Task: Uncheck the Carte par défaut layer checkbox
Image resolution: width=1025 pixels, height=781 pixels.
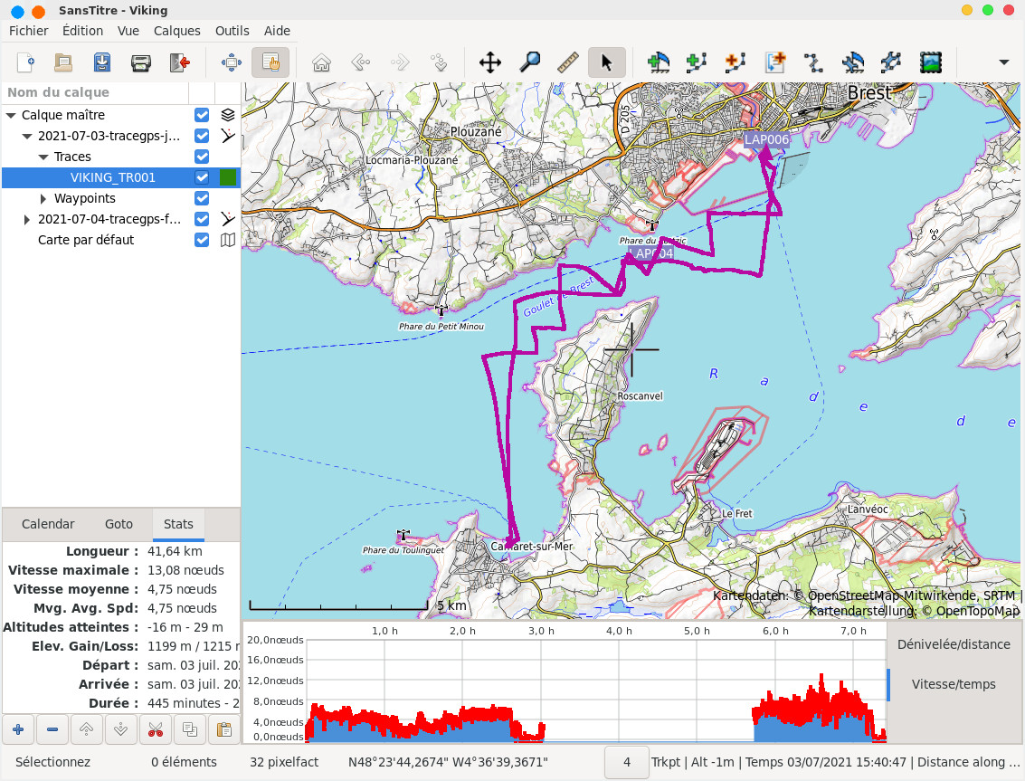Action: point(202,240)
